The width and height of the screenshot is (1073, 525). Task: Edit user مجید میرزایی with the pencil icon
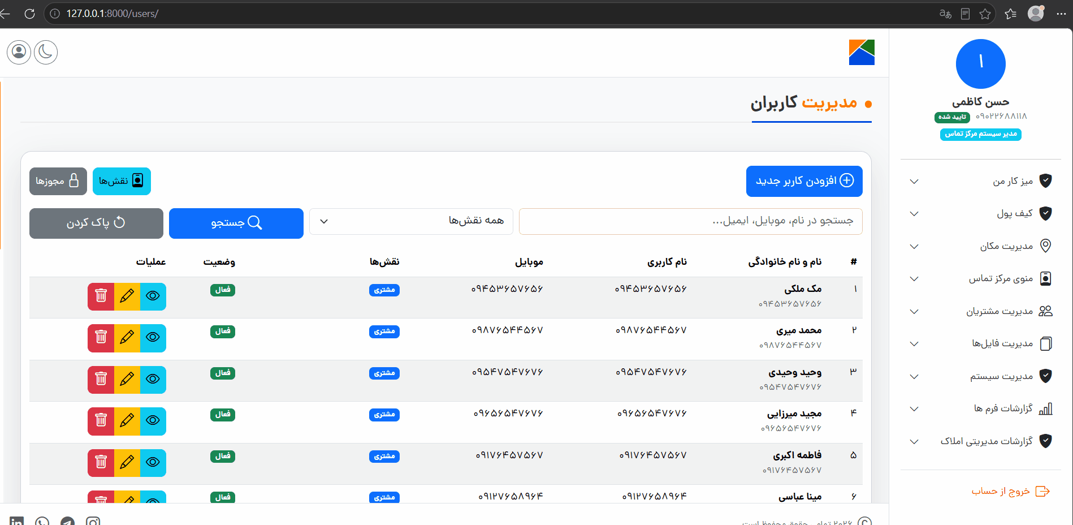tap(127, 421)
